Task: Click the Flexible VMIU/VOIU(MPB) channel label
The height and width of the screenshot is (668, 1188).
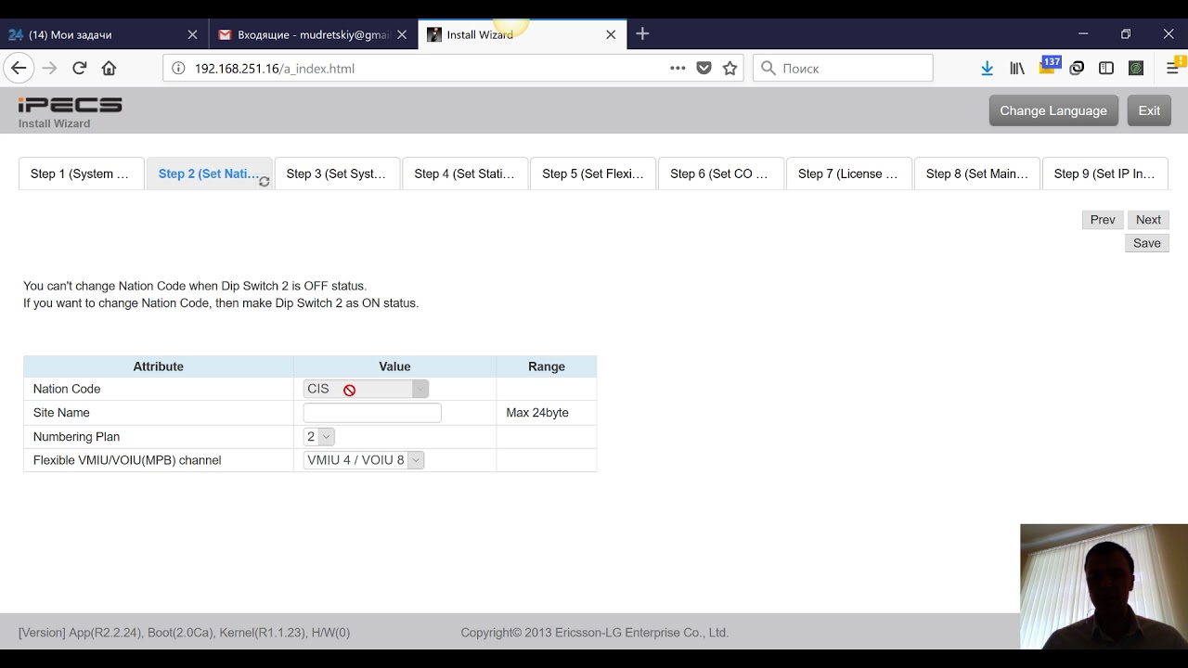Action: (x=127, y=460)
